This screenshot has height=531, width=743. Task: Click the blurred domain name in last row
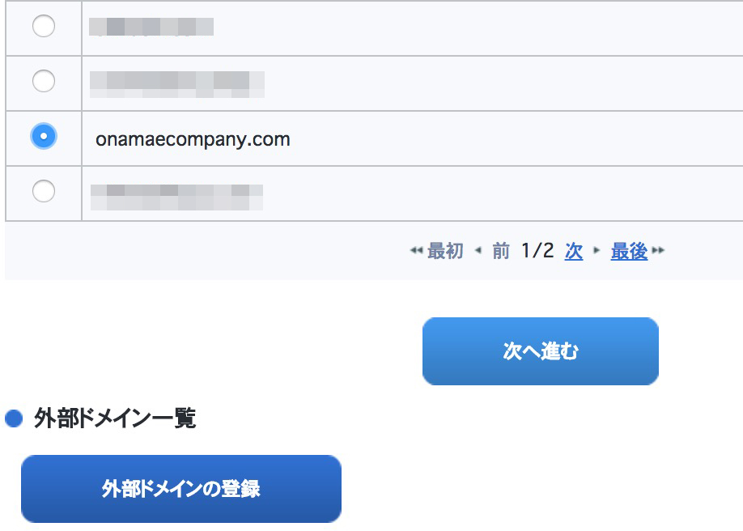(x=176, y=198)
